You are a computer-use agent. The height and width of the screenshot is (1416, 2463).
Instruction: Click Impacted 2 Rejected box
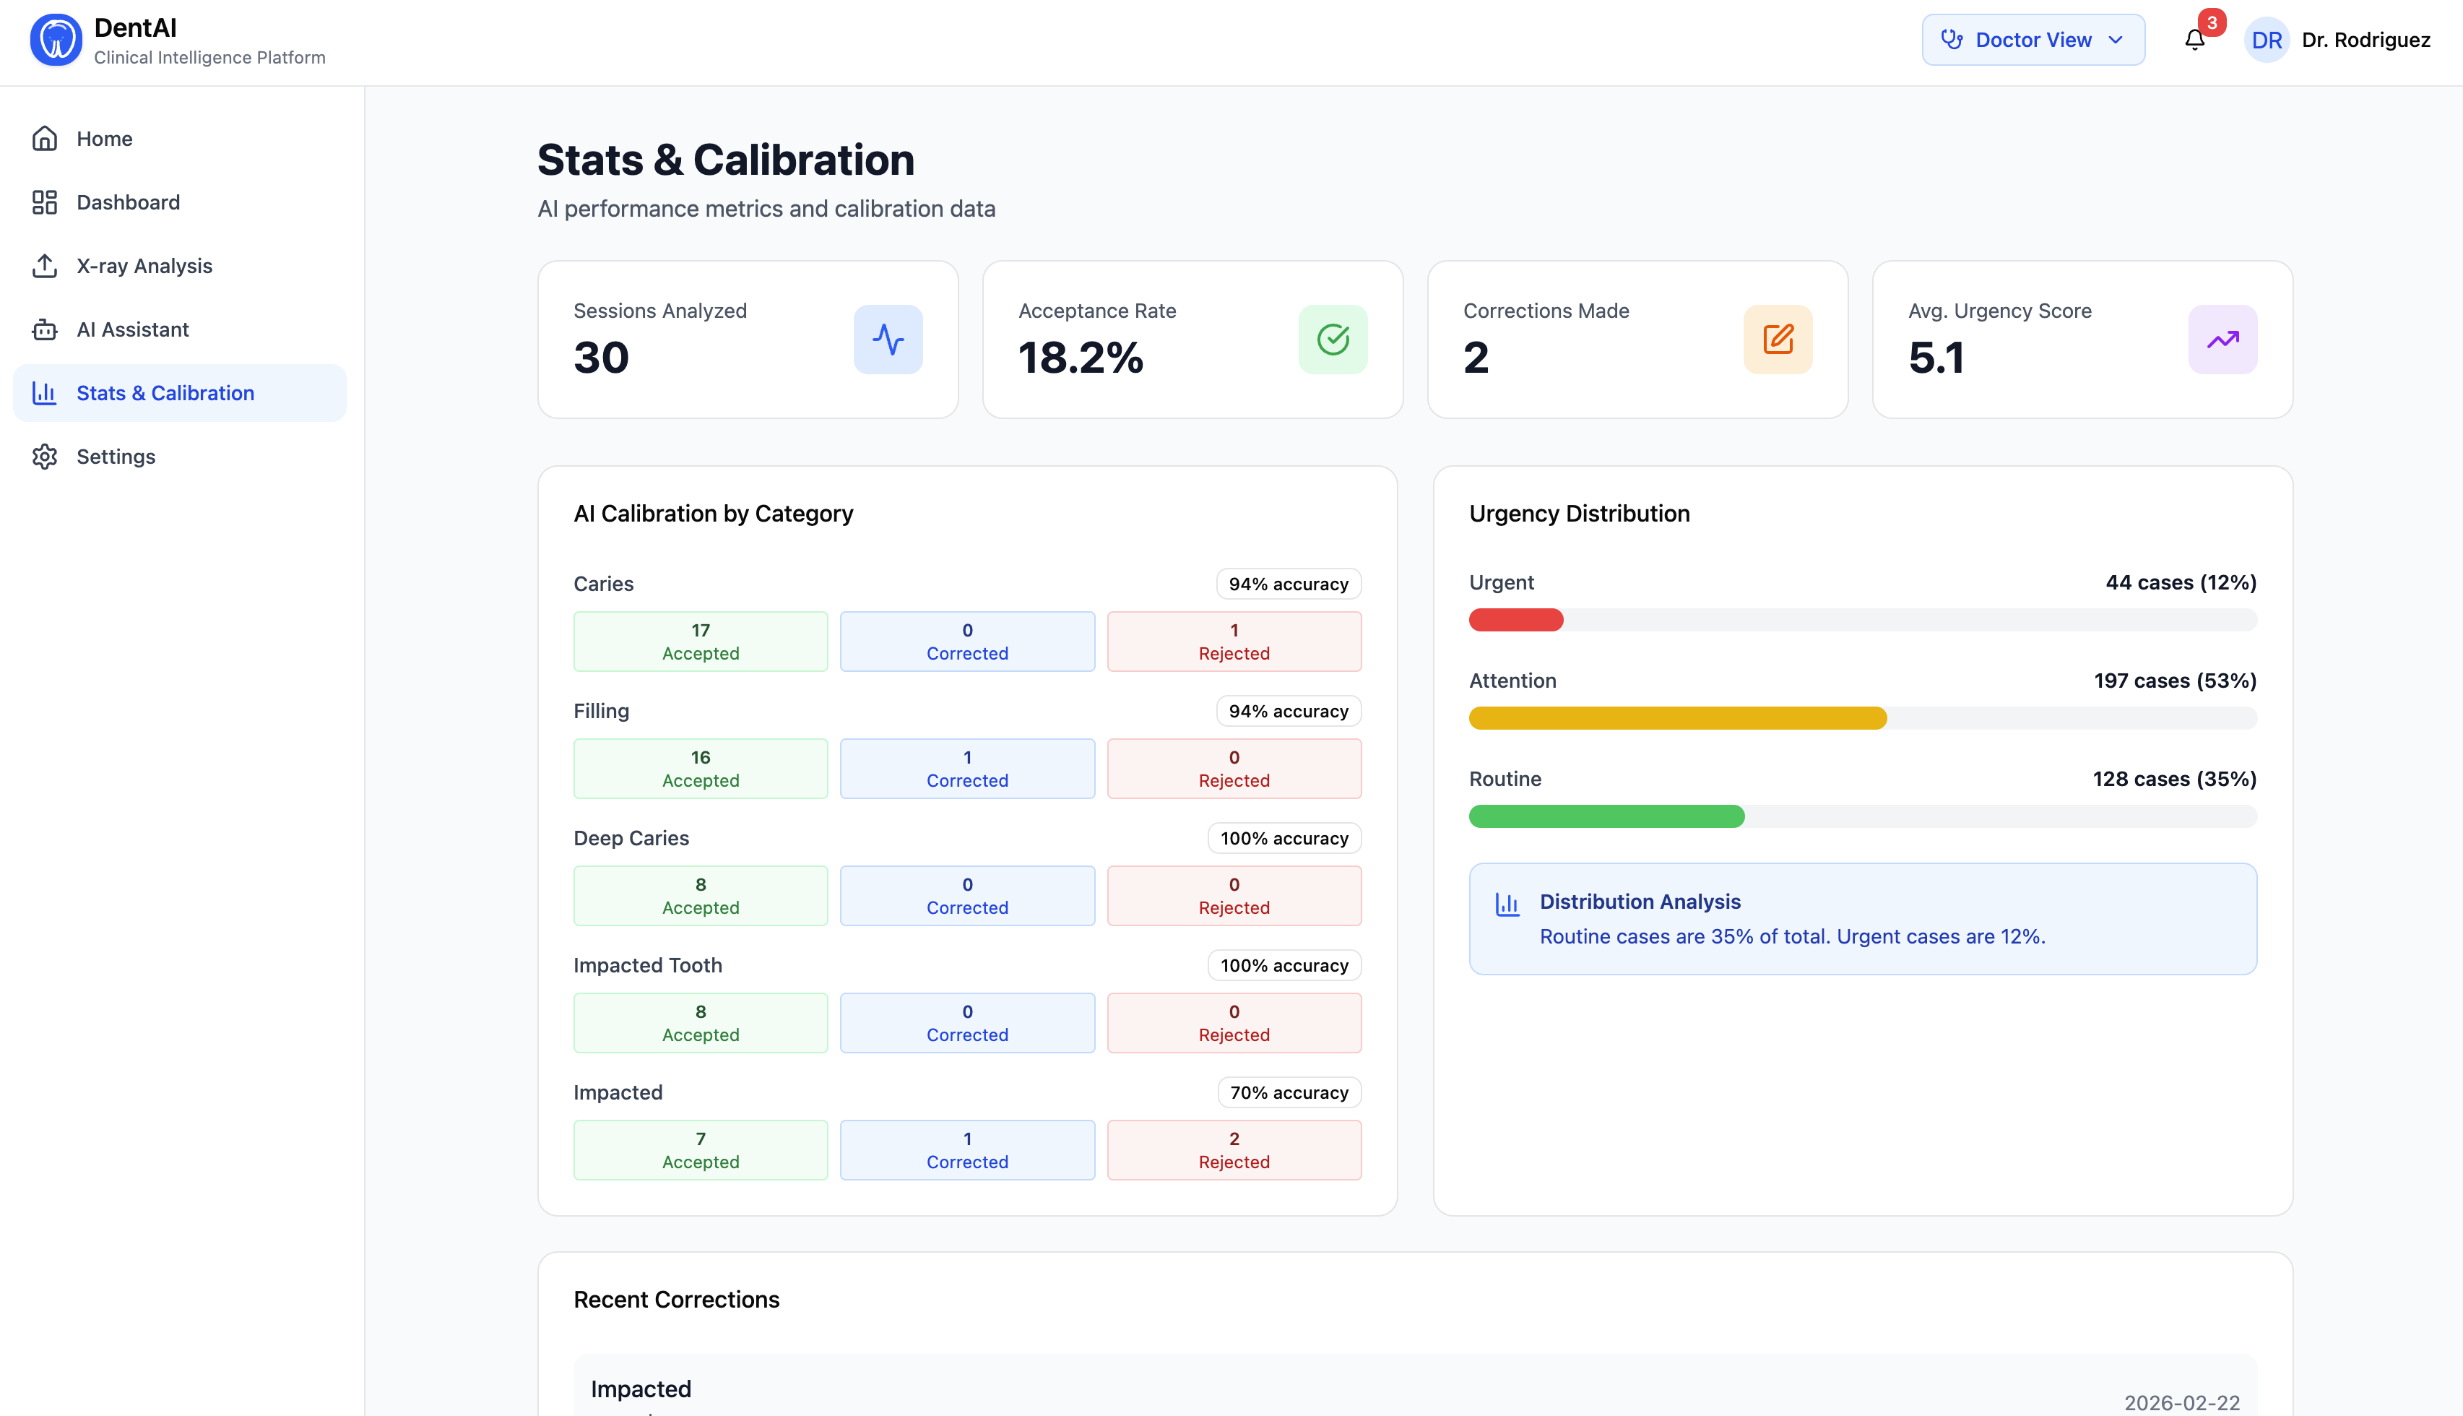click(1234, 1150)
